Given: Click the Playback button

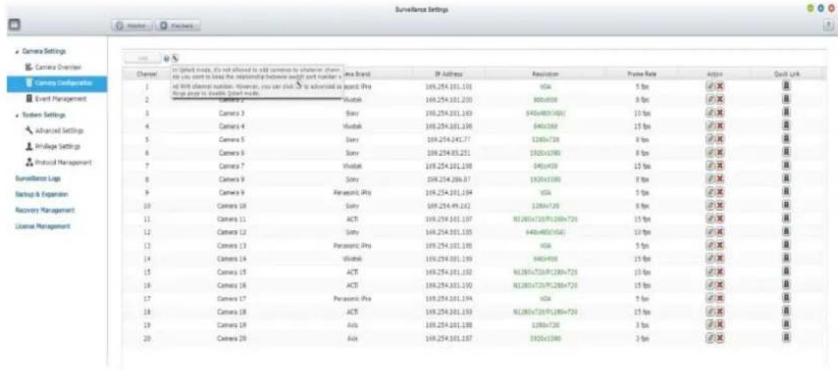Looking at the screenshot, I should click(179, 25).
